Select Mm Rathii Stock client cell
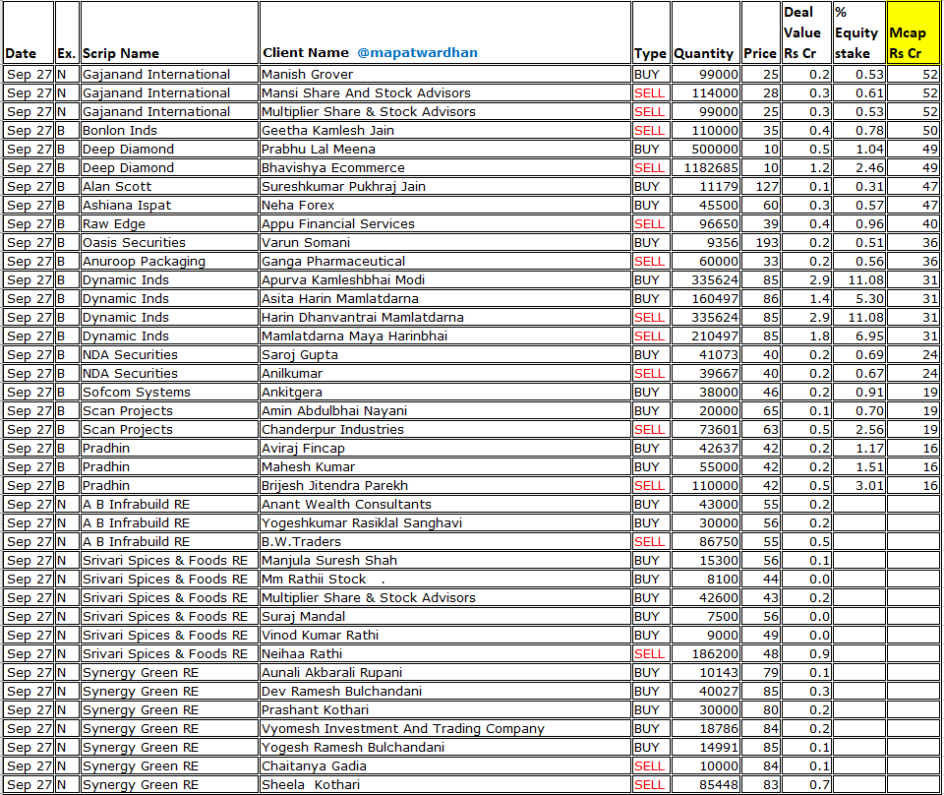The width and height of the screenshot is (944, 795). coord(444,579)
